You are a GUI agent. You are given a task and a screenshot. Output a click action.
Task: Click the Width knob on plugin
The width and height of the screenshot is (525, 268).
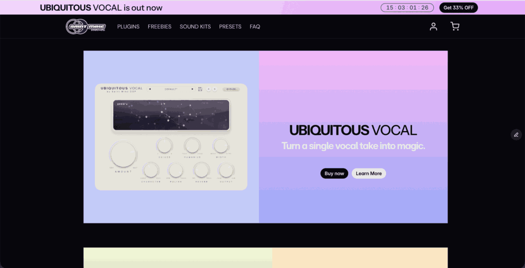point(220,146)
